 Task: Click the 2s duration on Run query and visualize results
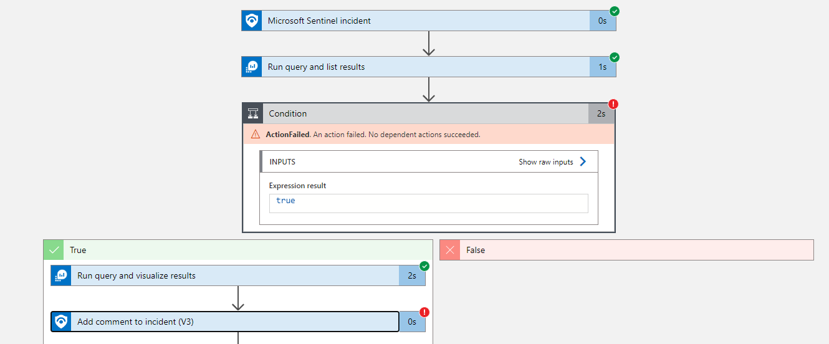(x=412, y=275)
